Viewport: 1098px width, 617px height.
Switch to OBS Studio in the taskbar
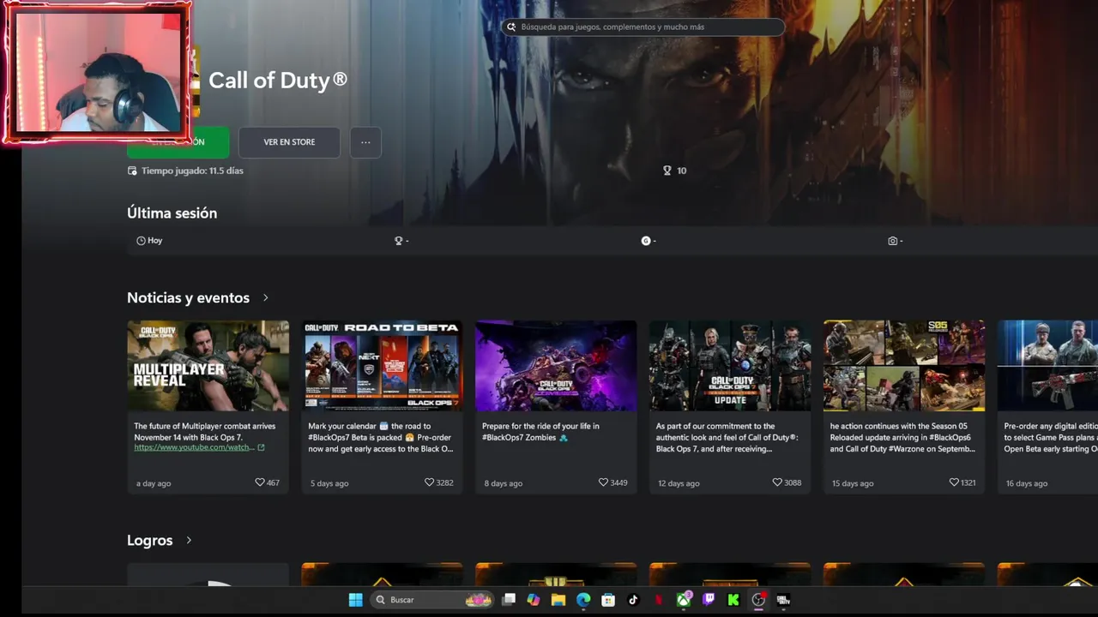pos(758,600)
